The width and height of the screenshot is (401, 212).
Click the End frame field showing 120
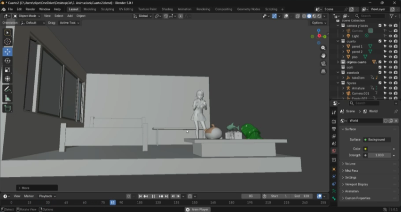click(301, 196)
